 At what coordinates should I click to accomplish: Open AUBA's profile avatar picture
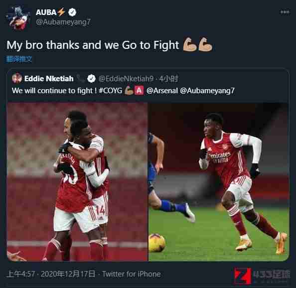tap(18, 18)
